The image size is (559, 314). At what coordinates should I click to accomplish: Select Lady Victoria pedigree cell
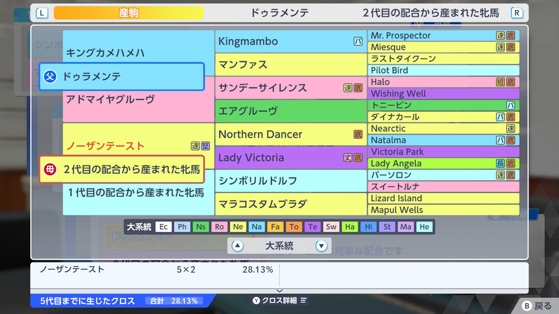pos(291,158)
